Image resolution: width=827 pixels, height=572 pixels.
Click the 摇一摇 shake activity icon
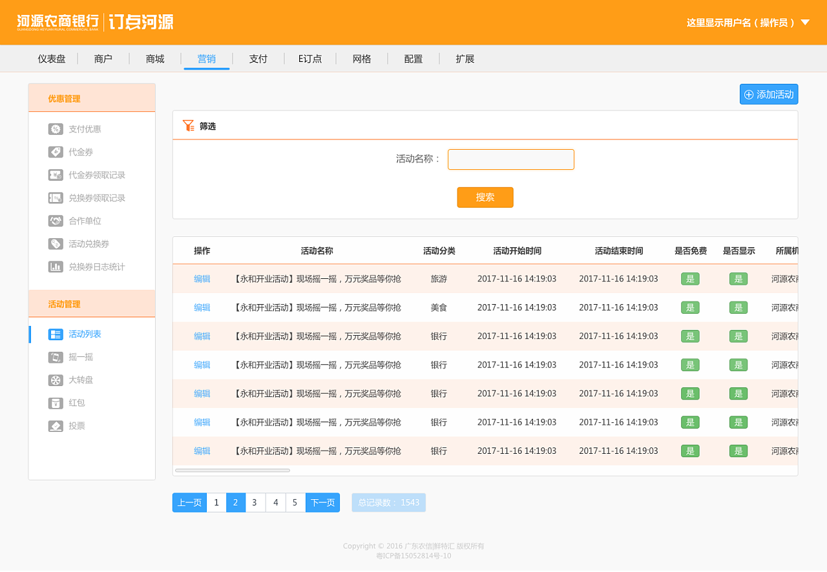[54, 356]
